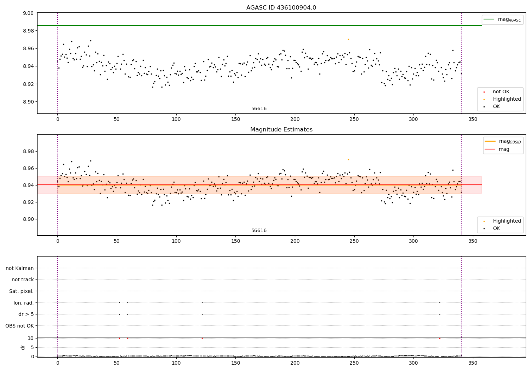
Task: Click 'not OK' legend entry in top plot
Action: coord(501,92)
